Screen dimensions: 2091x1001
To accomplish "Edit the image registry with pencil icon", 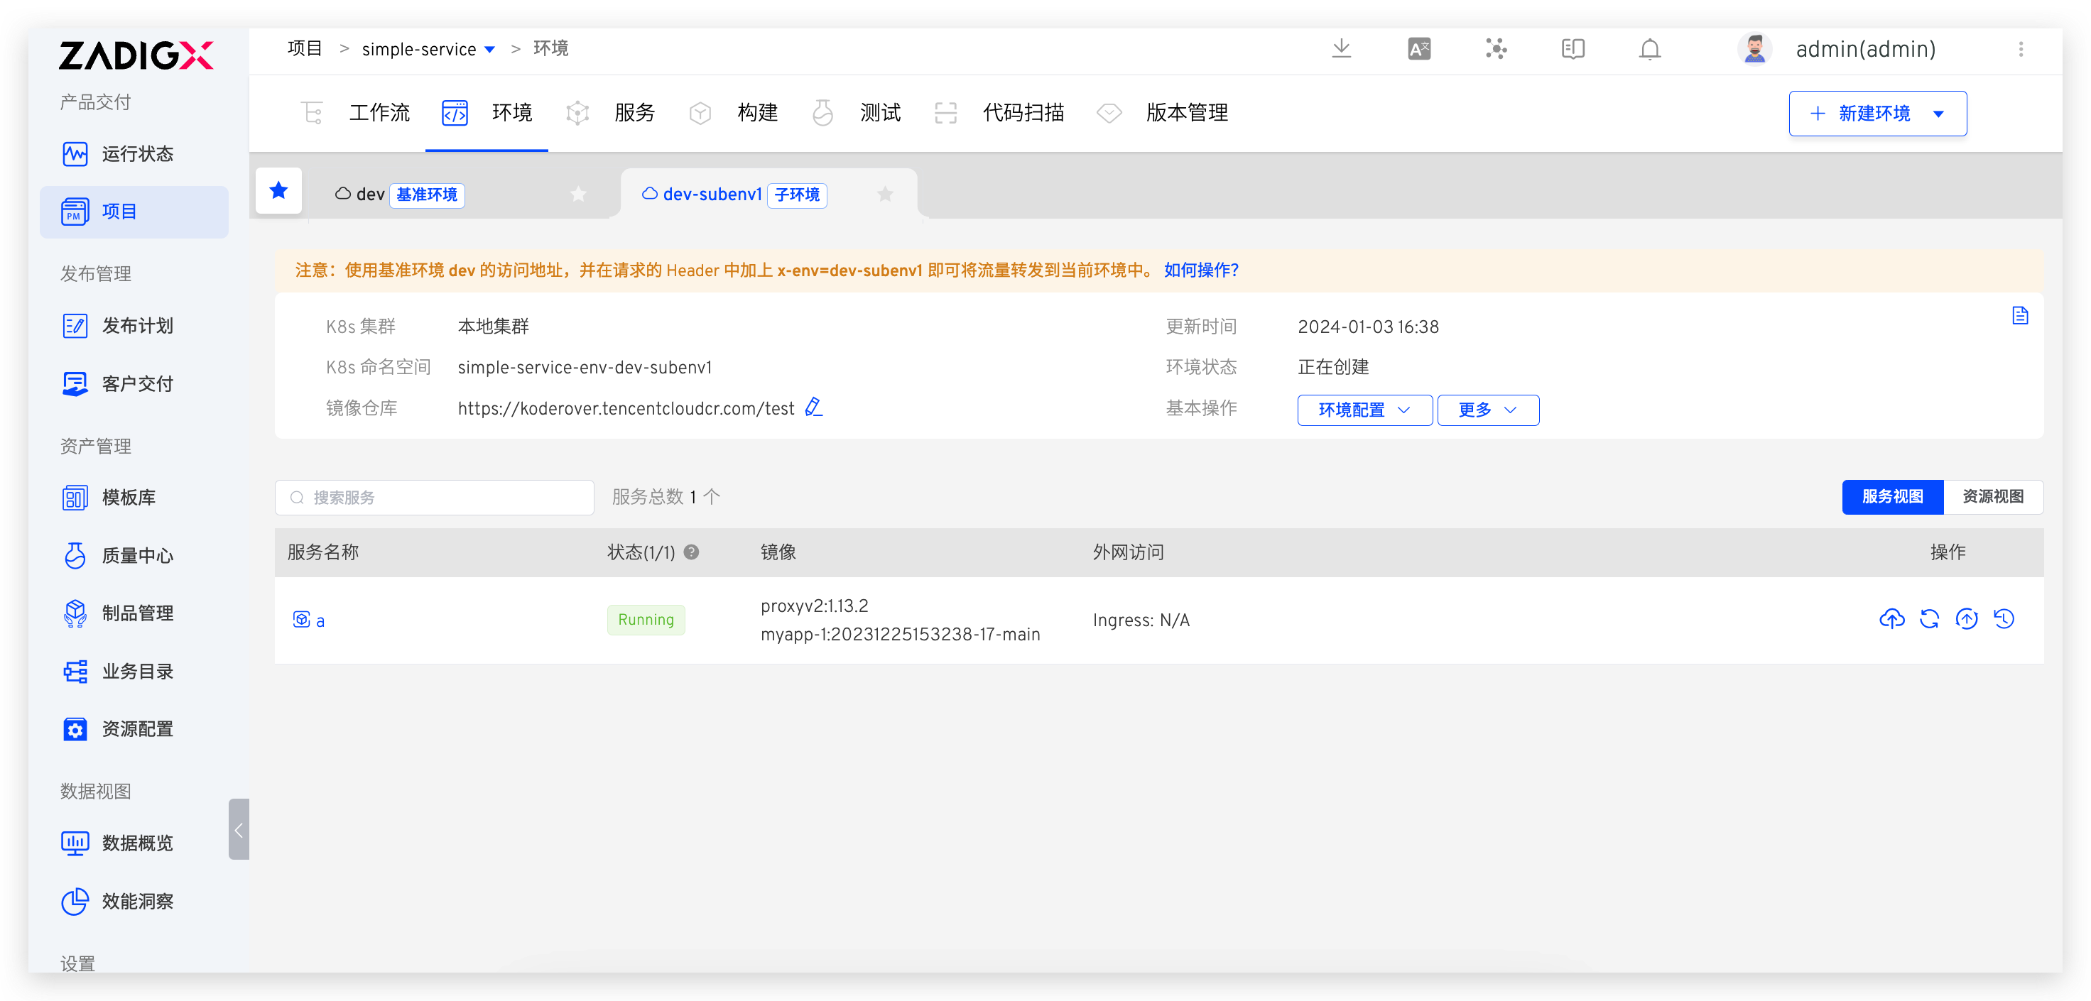I will [x=813, y=407].
